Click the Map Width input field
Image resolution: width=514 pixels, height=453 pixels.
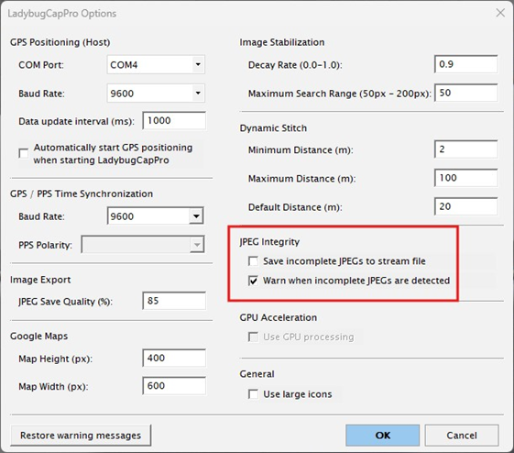click(x=174, y=386)
